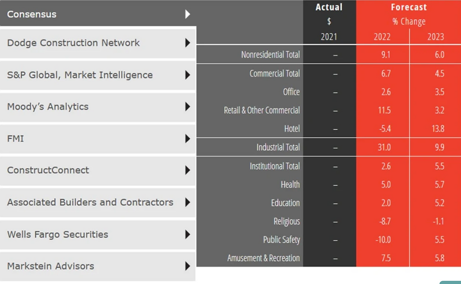Click the arrow next to Markstein Advisors
The width and height of the screenshot is (461, 284).
(188, 266)
